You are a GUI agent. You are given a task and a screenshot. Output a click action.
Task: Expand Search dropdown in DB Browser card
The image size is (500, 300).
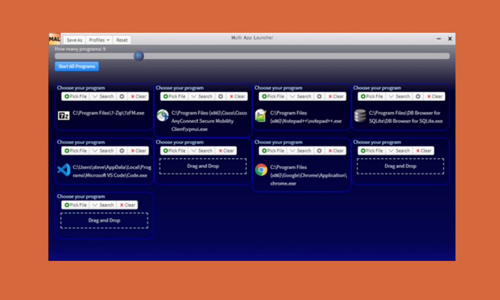coord(399,96)
